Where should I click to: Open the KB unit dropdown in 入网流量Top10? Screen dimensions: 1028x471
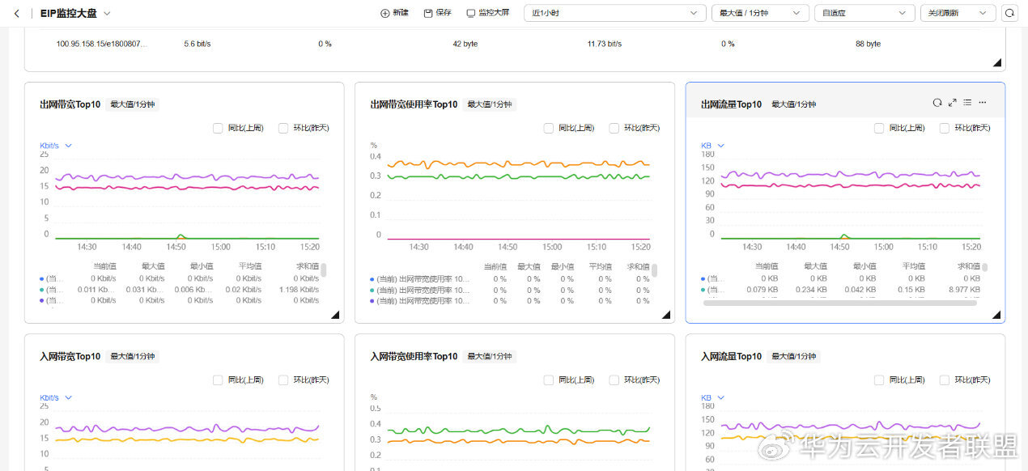click(x=712, y=397)
